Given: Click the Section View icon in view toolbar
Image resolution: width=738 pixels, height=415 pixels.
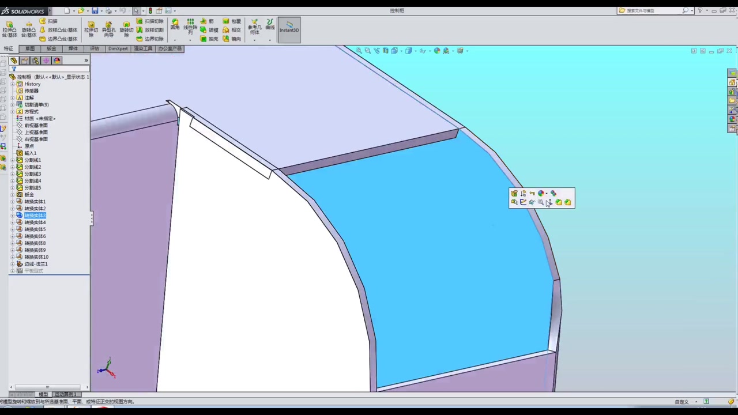Looking at the screenshot, I should point(386,51).
